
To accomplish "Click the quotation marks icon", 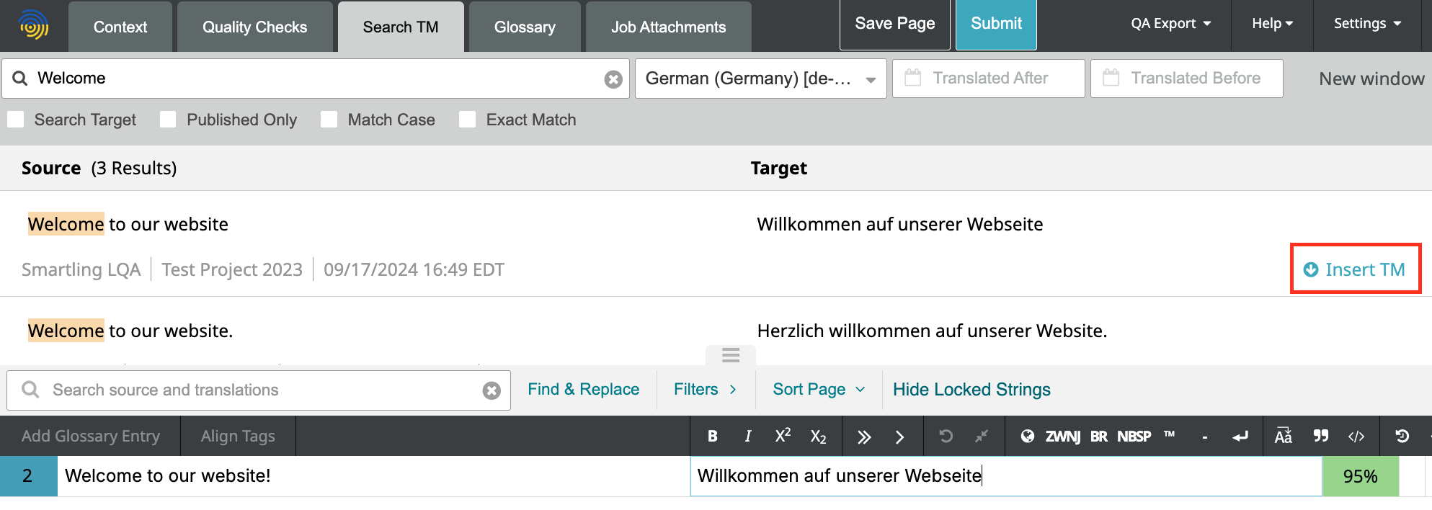I will click(1320, 436).
